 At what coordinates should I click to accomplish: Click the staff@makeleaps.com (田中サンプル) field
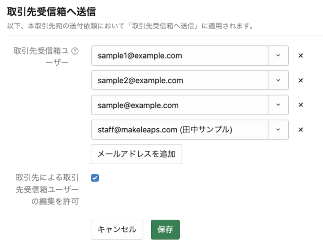[179, 130]
